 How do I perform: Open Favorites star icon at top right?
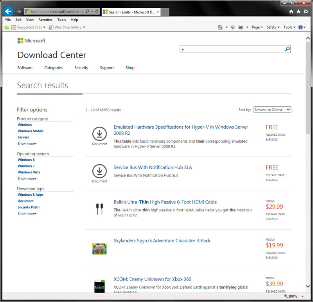299,12
